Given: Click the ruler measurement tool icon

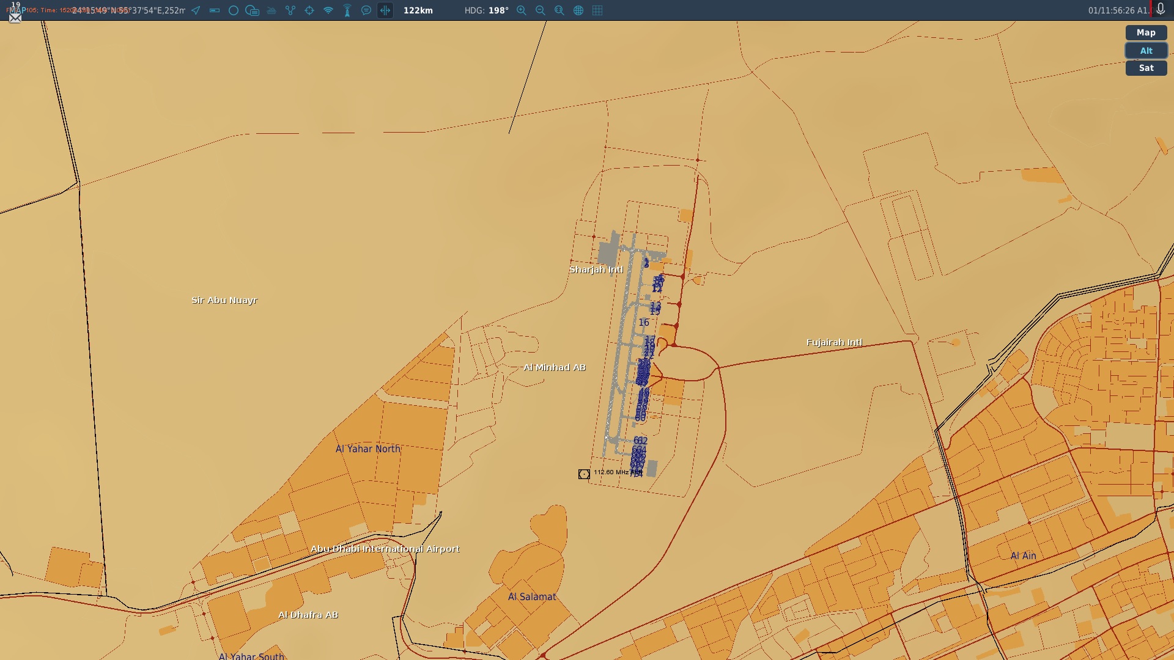Looking at the screenshot, I should click(x=215, y=10).
